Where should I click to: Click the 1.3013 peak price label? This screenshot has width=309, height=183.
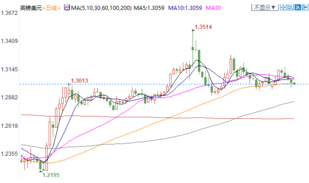[x=79, y=80]
